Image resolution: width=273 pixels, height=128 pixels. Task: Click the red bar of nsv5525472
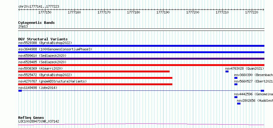click(x=95, y=78)
